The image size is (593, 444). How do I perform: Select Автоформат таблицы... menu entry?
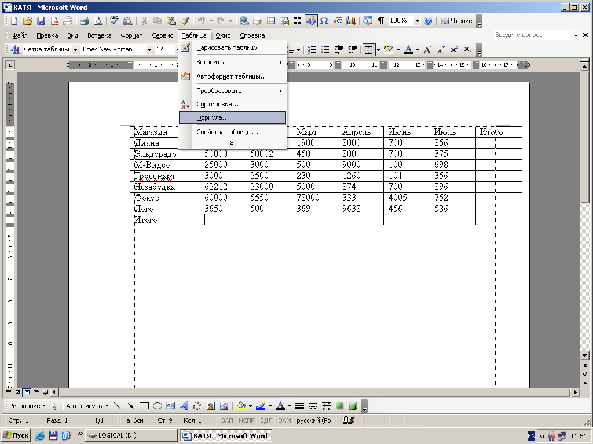[232, 76]
